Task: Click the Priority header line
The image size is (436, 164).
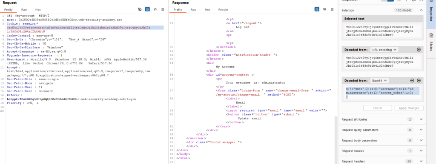Action: click(23, 103)
